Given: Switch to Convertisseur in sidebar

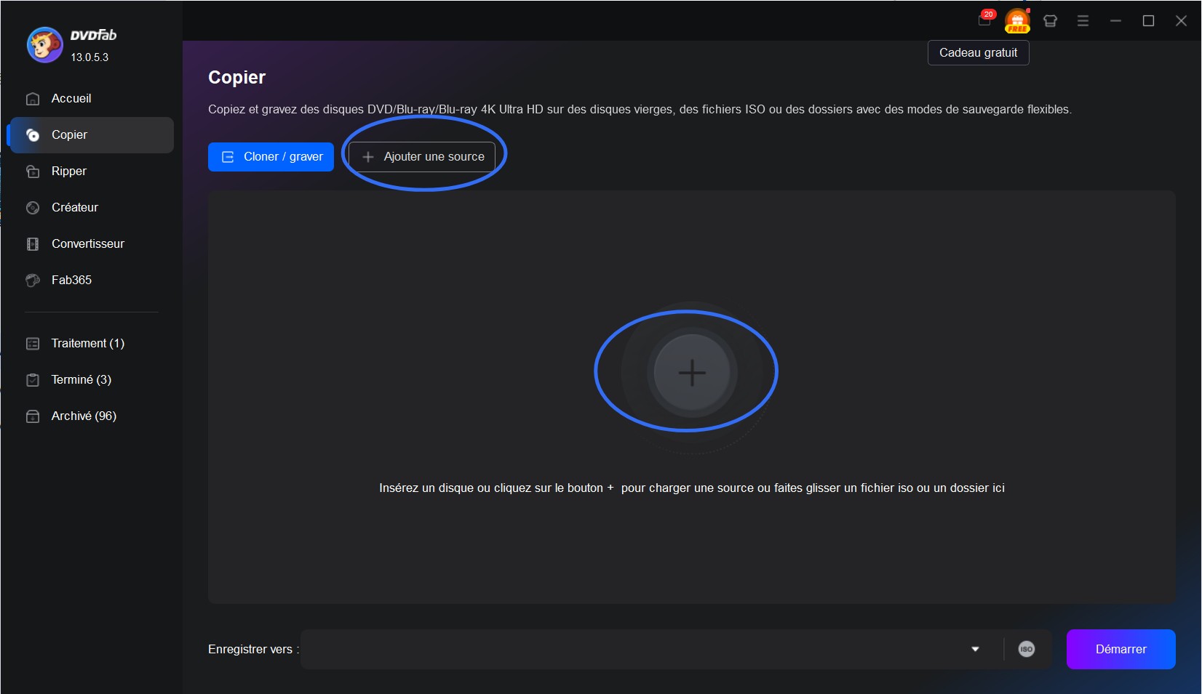Looking at the screenshot, I should 87,244.
